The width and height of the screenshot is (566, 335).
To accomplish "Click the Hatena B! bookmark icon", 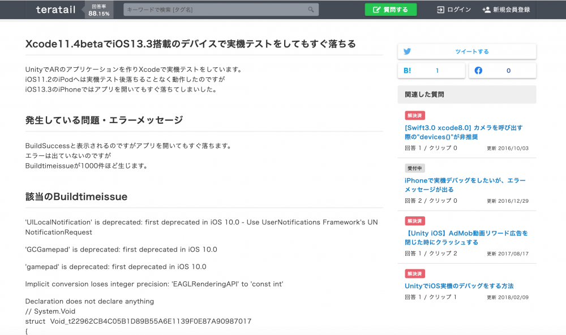I will (x=407, y=71).
